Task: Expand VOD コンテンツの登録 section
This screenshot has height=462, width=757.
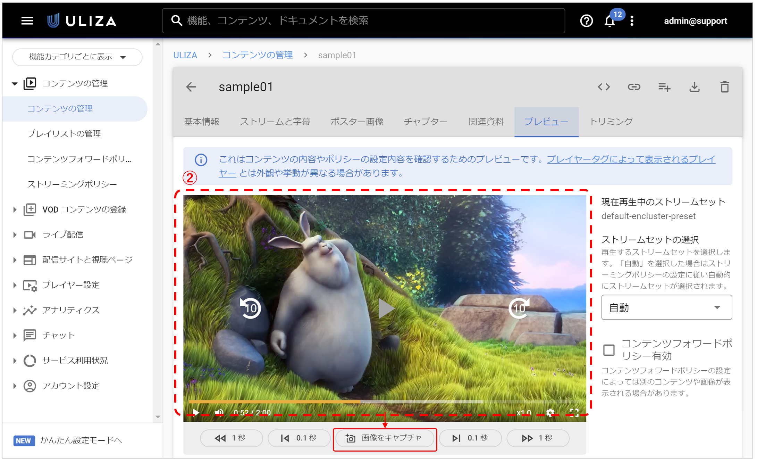Action: click(x=14, y=209)
